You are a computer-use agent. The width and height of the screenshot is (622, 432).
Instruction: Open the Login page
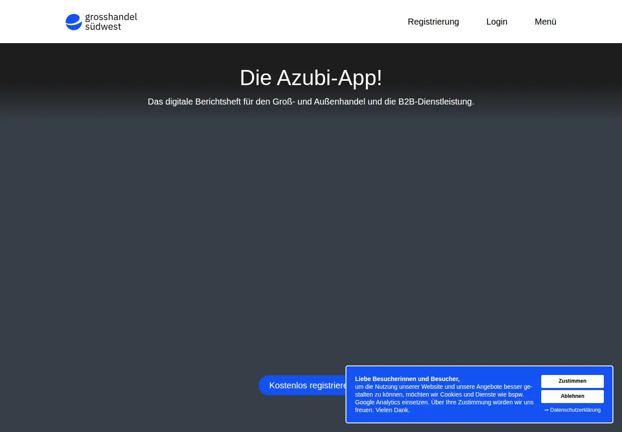point(497,22)
